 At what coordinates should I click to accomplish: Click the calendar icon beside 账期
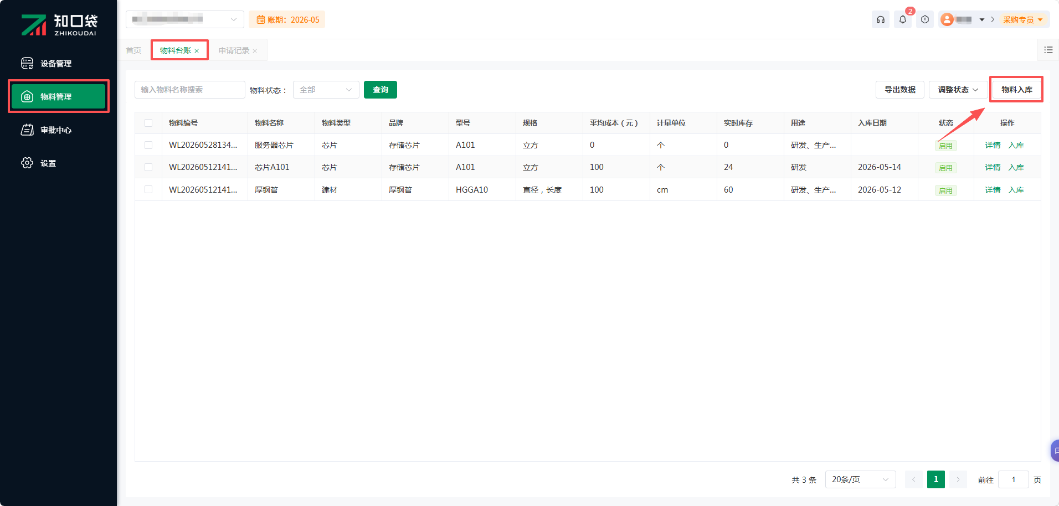click(260, 20)
